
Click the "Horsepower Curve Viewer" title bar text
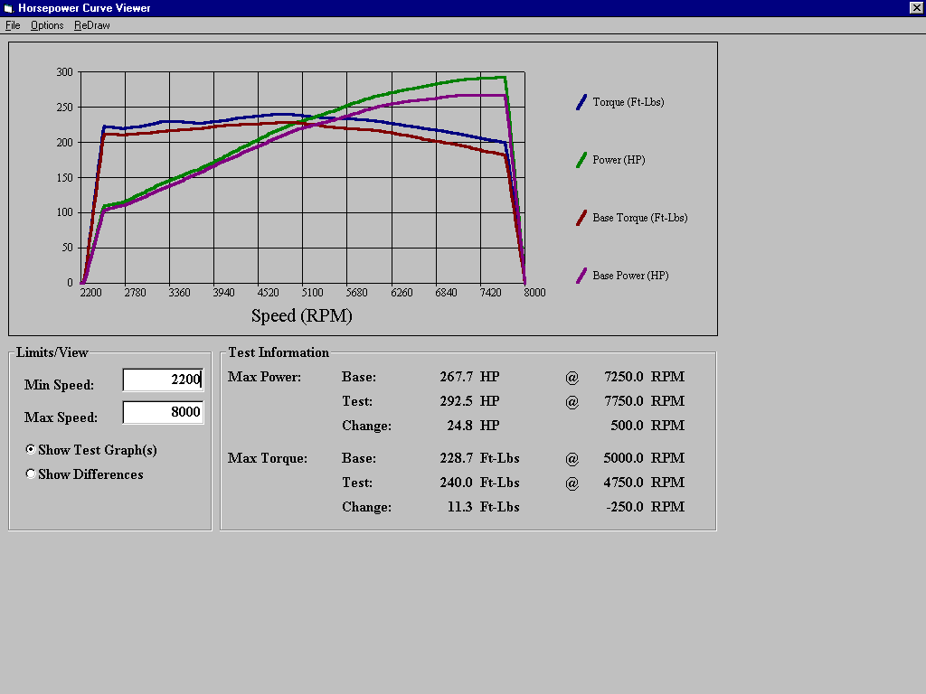[x=84, y=8]
